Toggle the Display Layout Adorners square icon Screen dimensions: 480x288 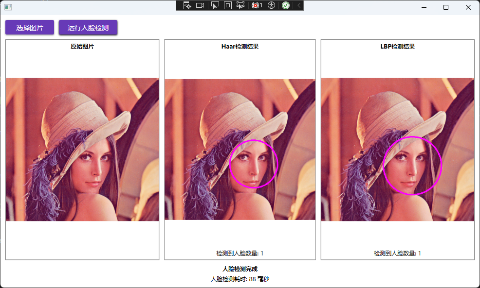pos(228,5)
